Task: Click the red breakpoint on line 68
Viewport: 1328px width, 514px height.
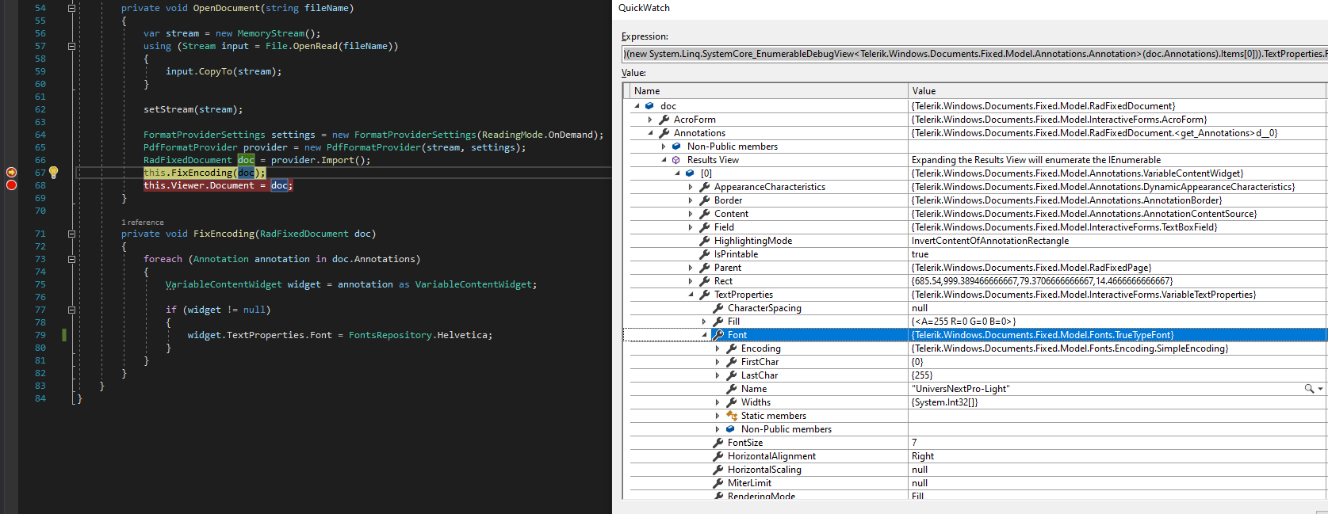Action: click(x=11, y=185)
